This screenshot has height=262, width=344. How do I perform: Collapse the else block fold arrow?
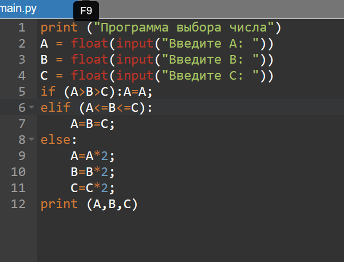31,139
